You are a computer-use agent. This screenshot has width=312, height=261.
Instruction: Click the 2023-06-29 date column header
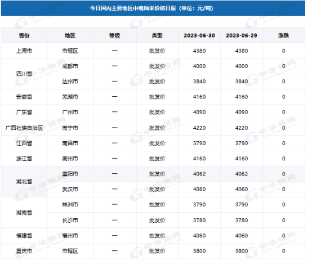click(x=242, y=35)
